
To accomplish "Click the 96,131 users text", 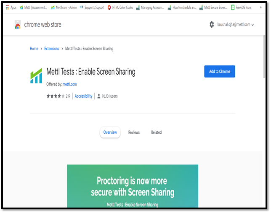I will coord(109,96).
